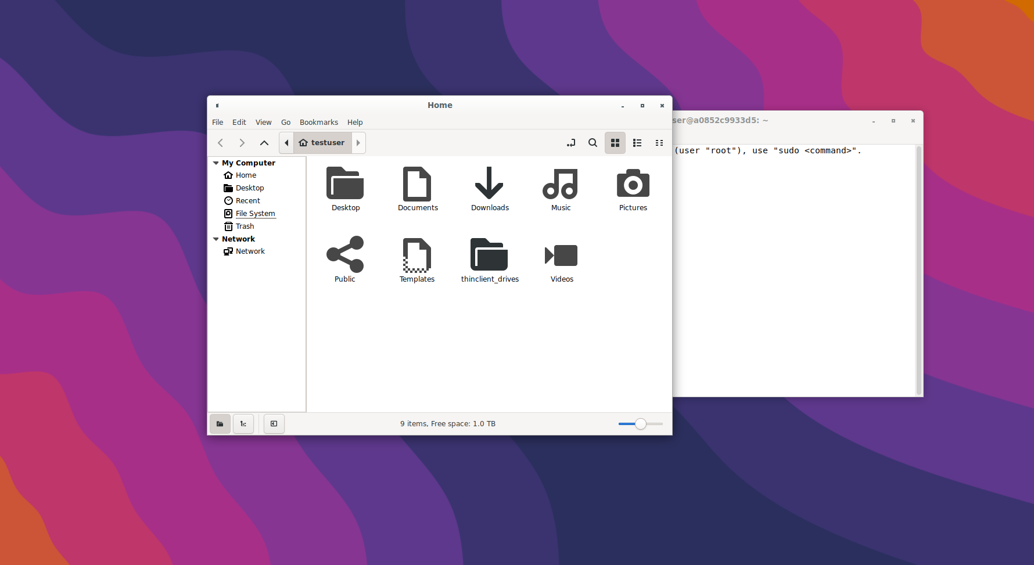The height and width of the screenshot is (565, 1034).
Task: Toggle the location entry path icon
Action: coord(571,143)
